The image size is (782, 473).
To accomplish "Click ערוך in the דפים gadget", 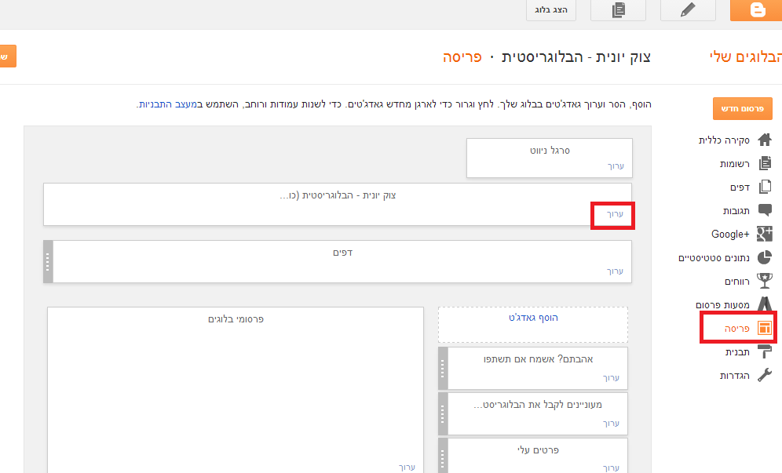I will [x=616, y=271].
